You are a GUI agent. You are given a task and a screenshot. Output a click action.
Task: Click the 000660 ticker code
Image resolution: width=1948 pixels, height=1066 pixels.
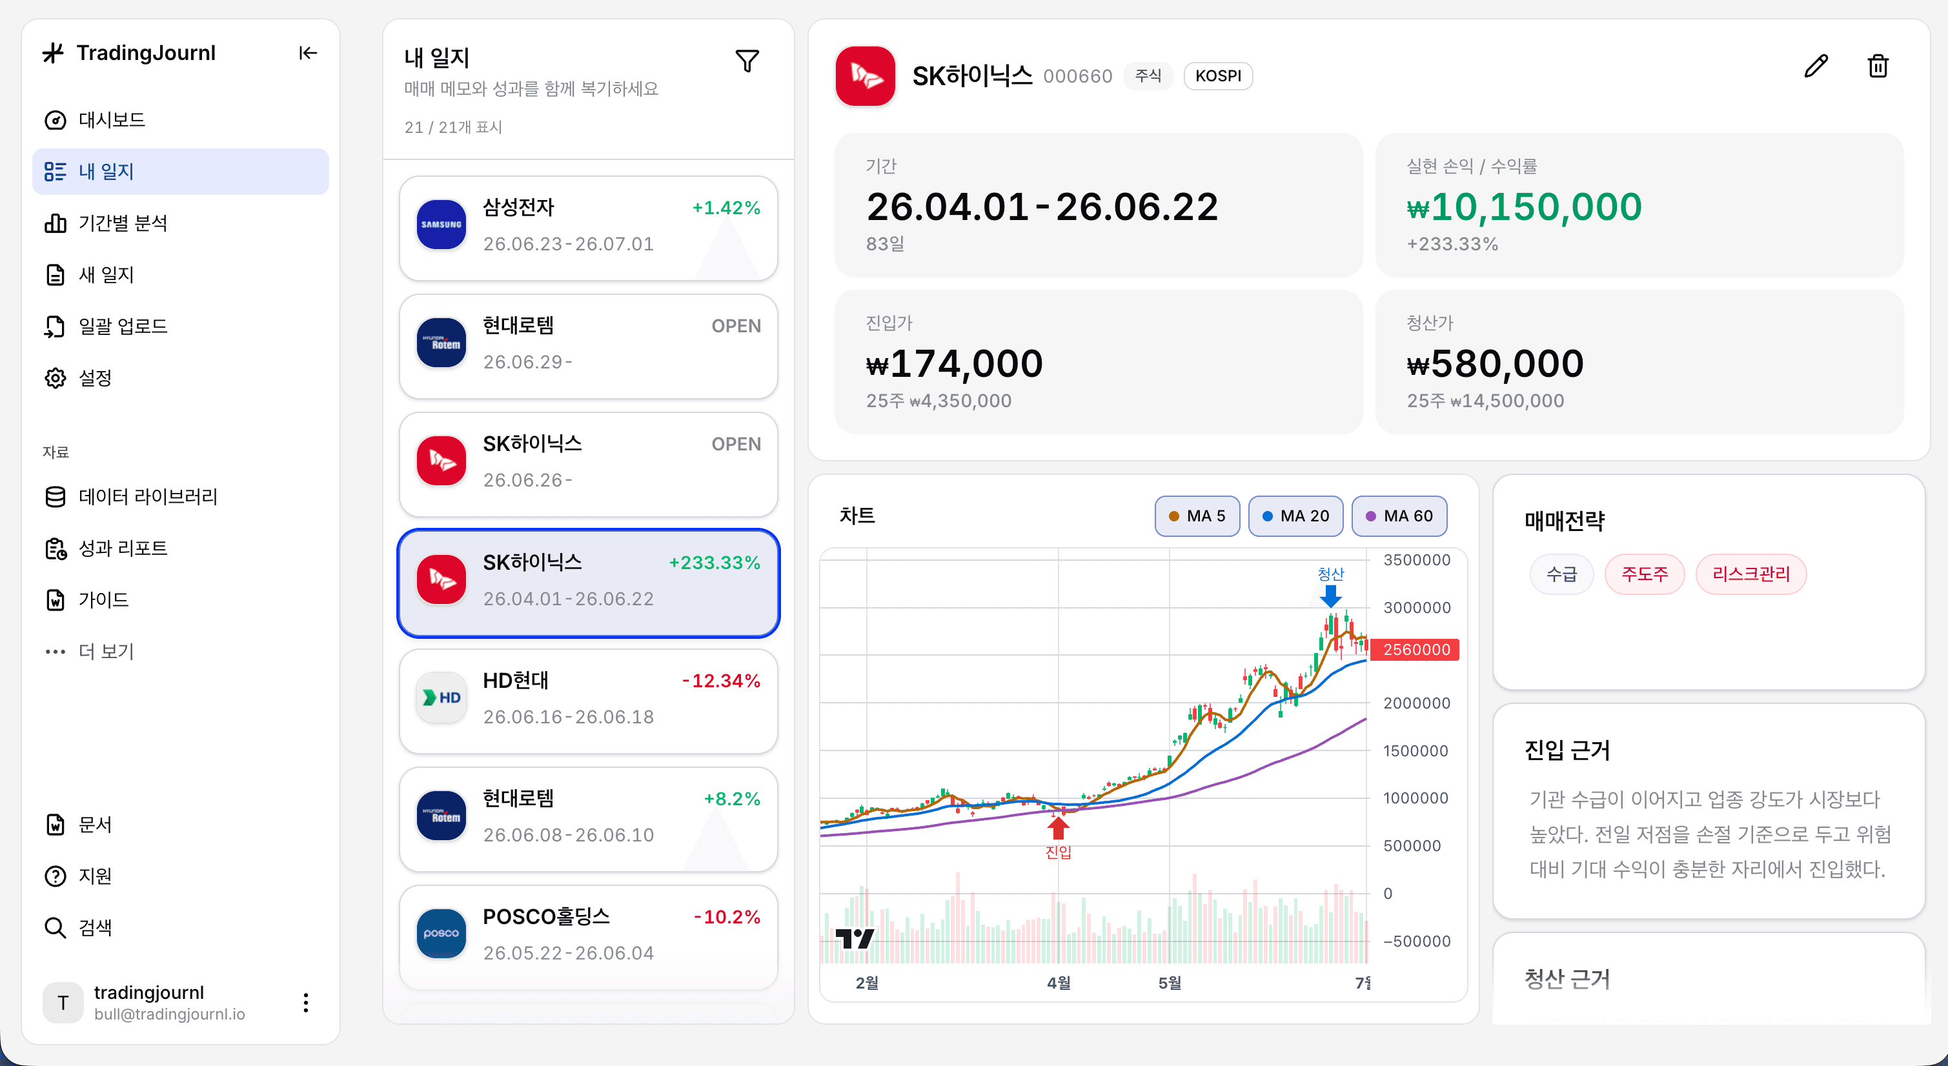point(1078,76)
